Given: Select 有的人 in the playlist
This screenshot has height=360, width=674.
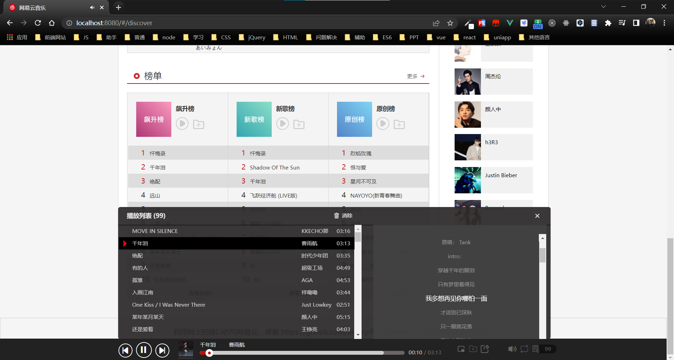Looking at the screenshot, I should click(x=237, y=268).
